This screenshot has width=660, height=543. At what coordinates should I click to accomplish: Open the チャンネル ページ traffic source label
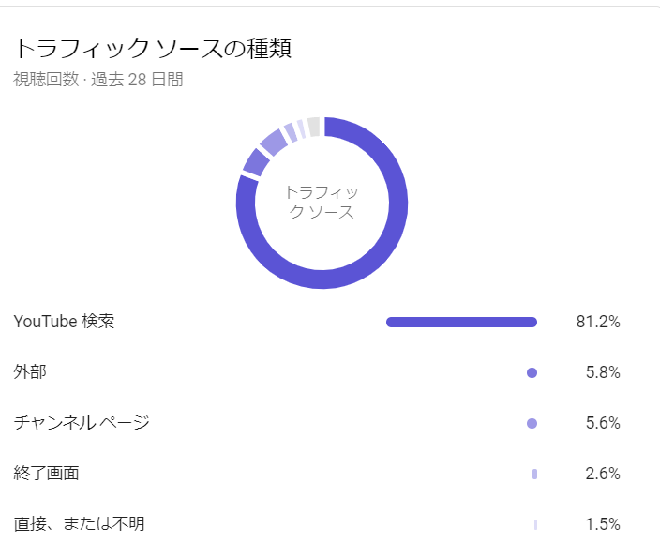point(82,423)
